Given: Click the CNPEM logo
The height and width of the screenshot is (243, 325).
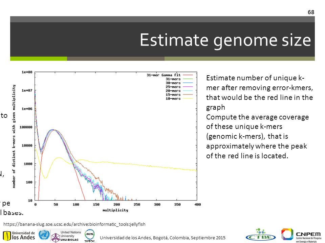Looking at the screenshot, I should pos(301,235).
